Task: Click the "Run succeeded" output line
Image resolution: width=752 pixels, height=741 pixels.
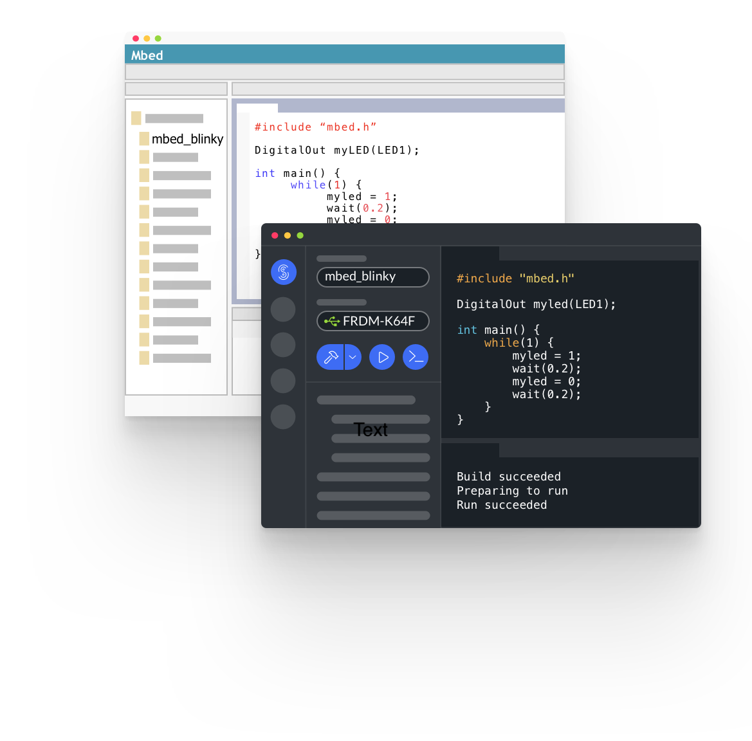Action: (x=502, y=505)
